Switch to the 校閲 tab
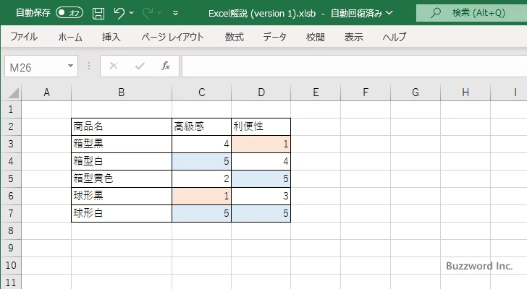The image size is (527, 289). pos(316,37)
